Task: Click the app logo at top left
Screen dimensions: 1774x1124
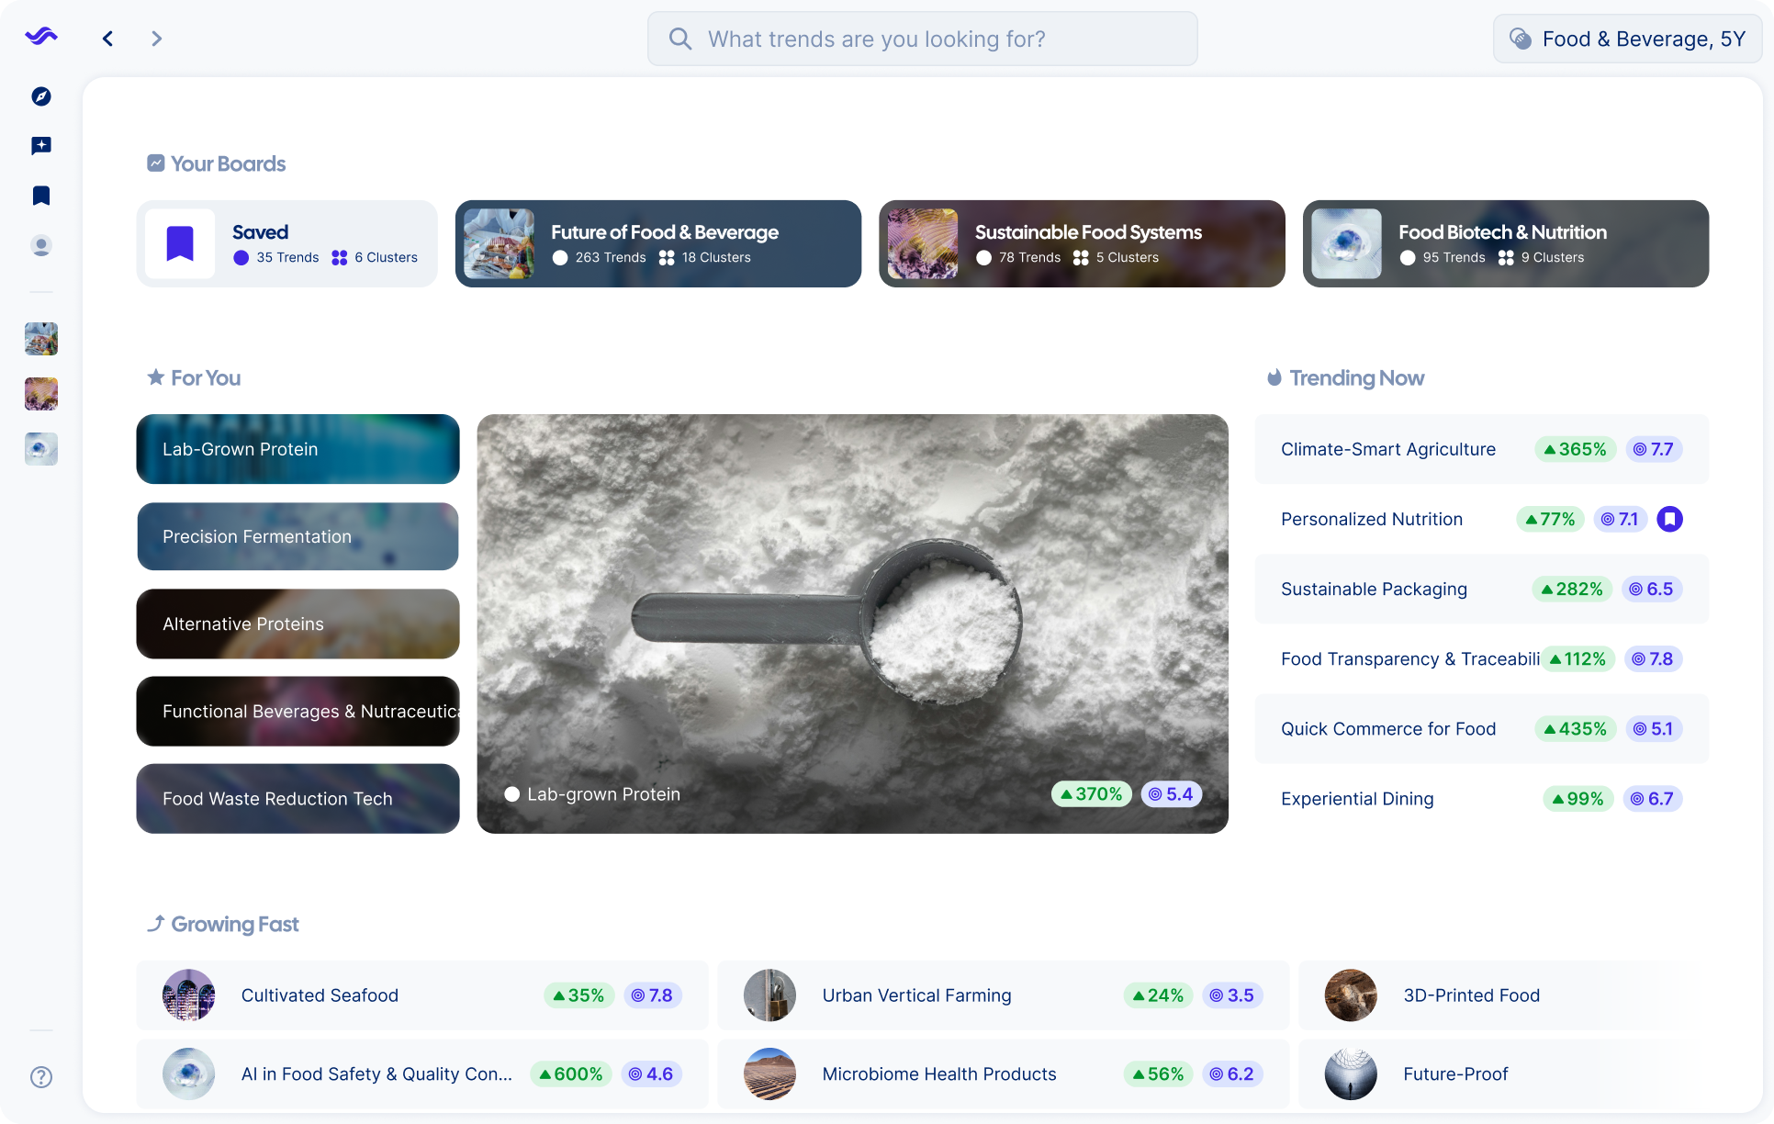Action: [x=41, y=37]
